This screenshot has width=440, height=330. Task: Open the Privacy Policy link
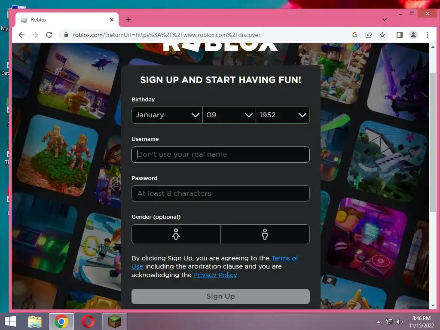click(215, 275)
